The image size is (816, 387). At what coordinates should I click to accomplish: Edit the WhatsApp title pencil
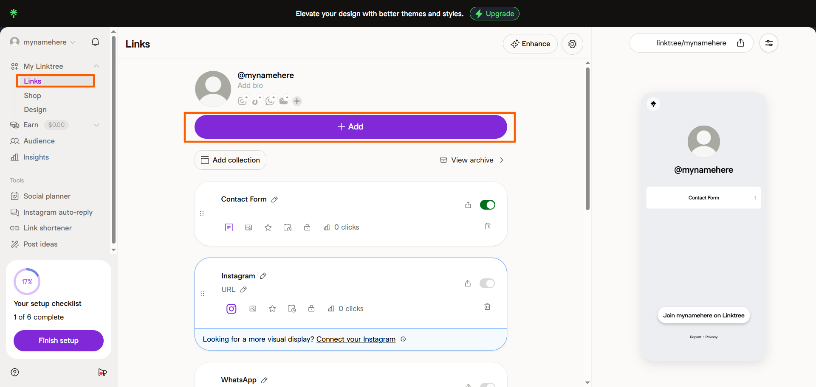pos(264,380)
